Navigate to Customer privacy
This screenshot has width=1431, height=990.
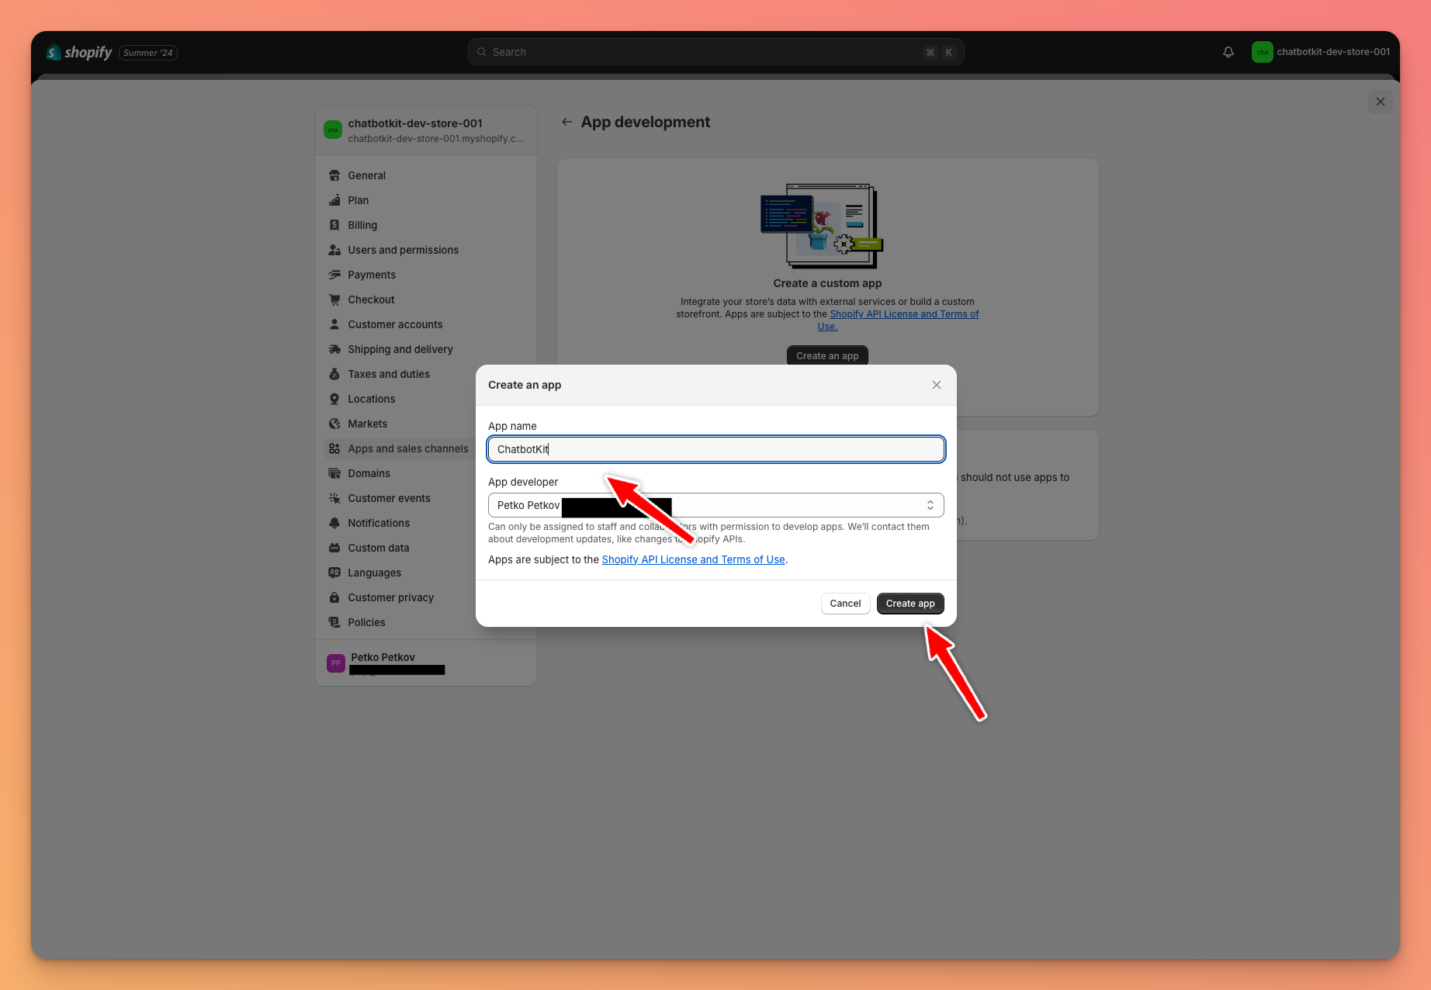400,597
